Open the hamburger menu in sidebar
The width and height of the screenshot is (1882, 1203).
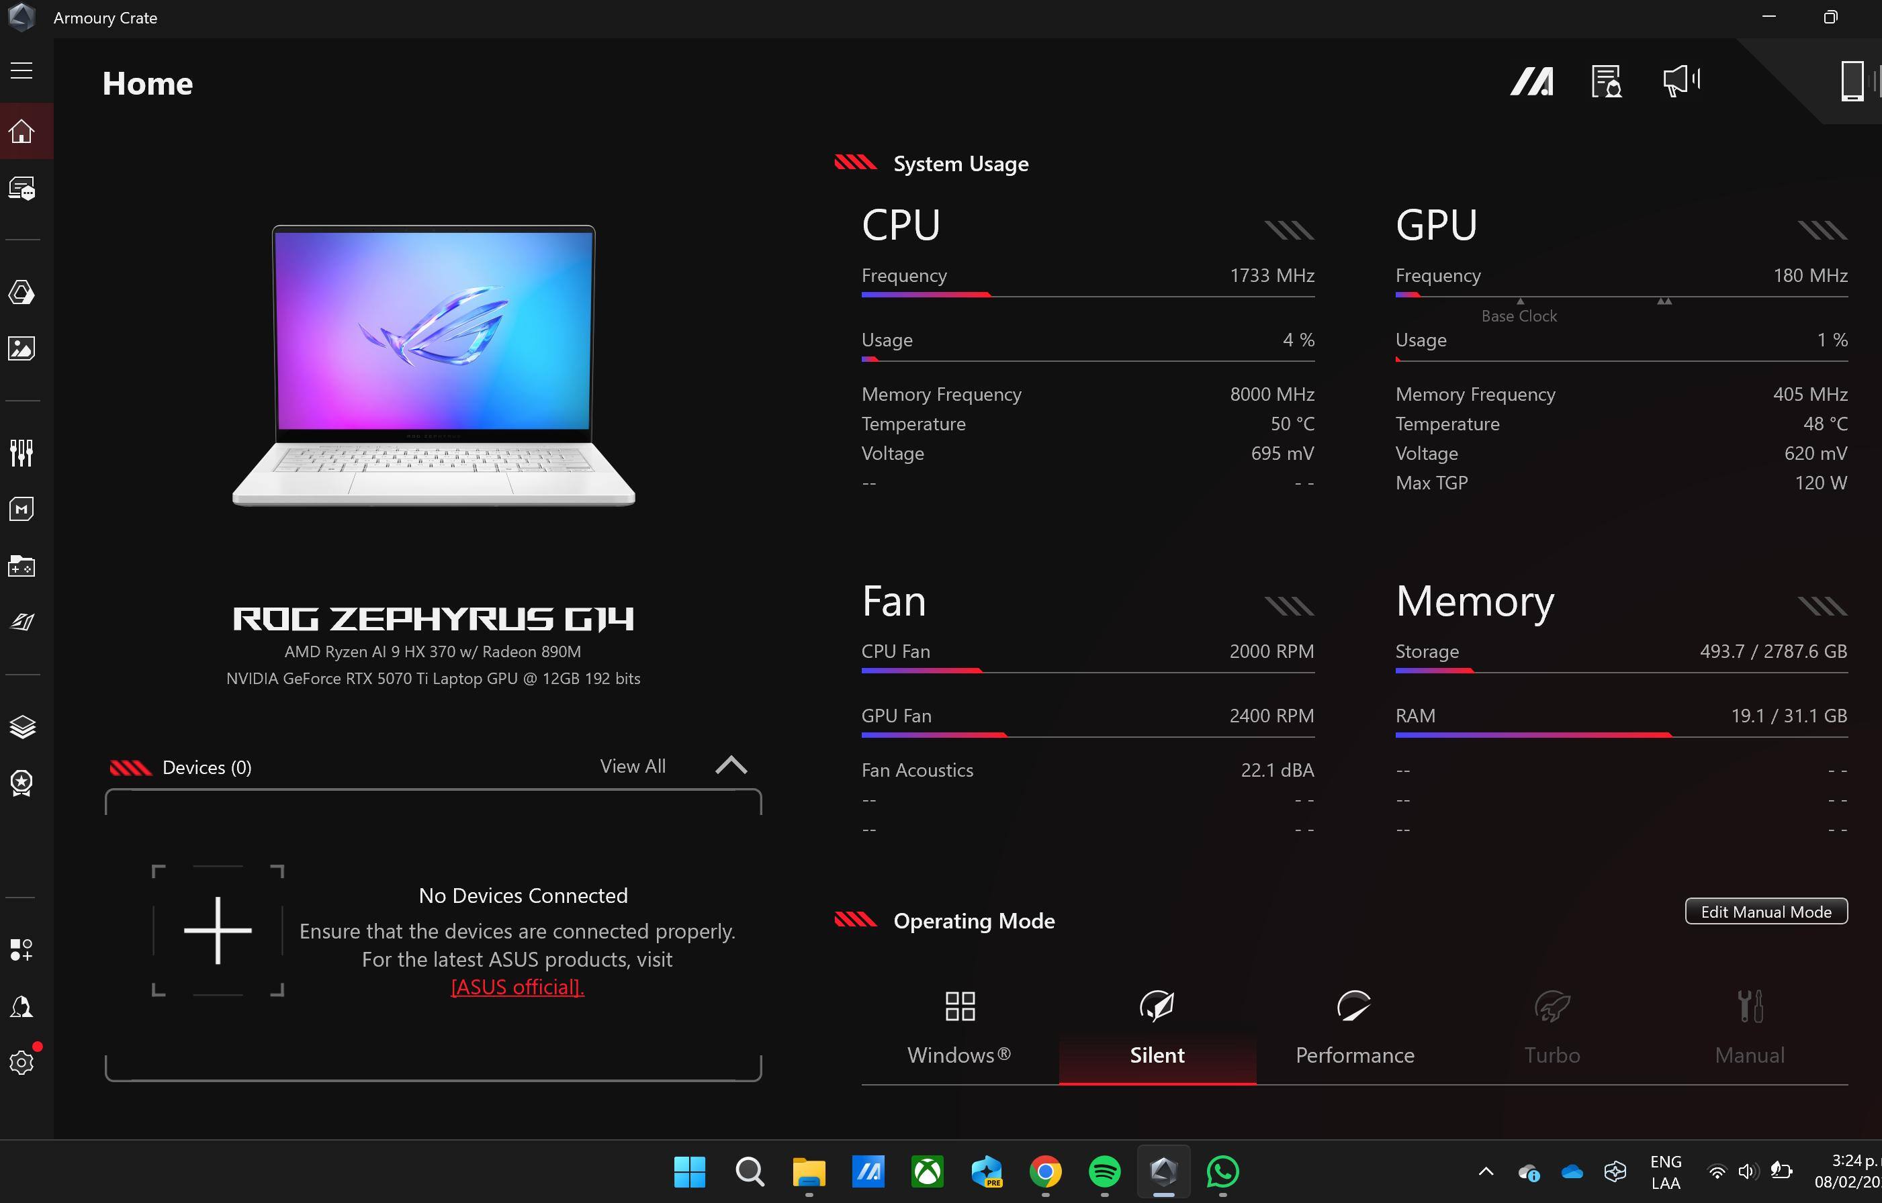pyautogui.click(x=21, y=70)
